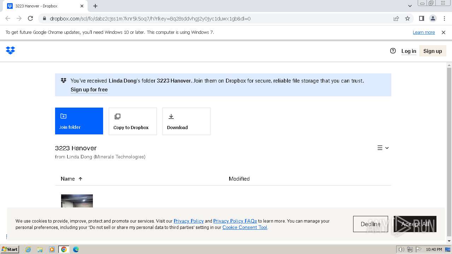Open the list view options dropdown
Viewport: 452px width, 254px height.
click(x=383, y=148)
